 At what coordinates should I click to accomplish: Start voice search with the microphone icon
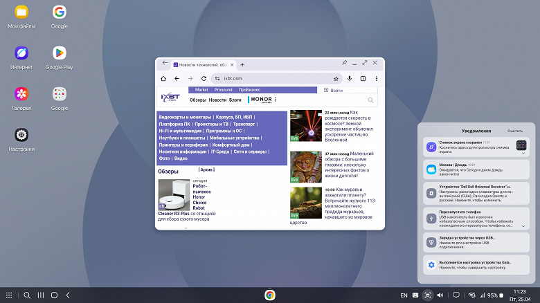(x=350, y=78)
